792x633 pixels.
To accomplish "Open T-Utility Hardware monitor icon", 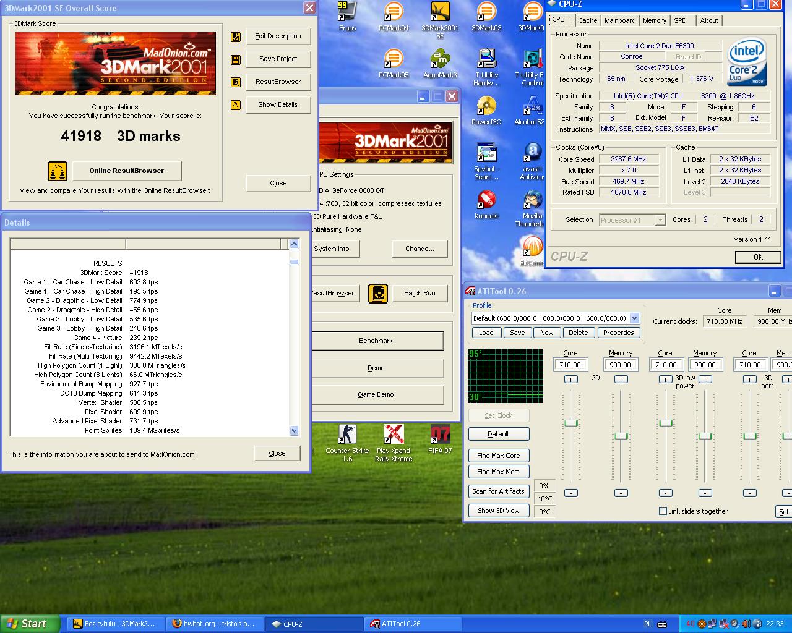I will [x=486, y=67].
